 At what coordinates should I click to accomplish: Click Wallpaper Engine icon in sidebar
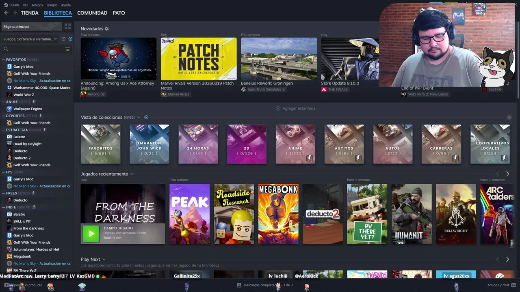[9, 109]
